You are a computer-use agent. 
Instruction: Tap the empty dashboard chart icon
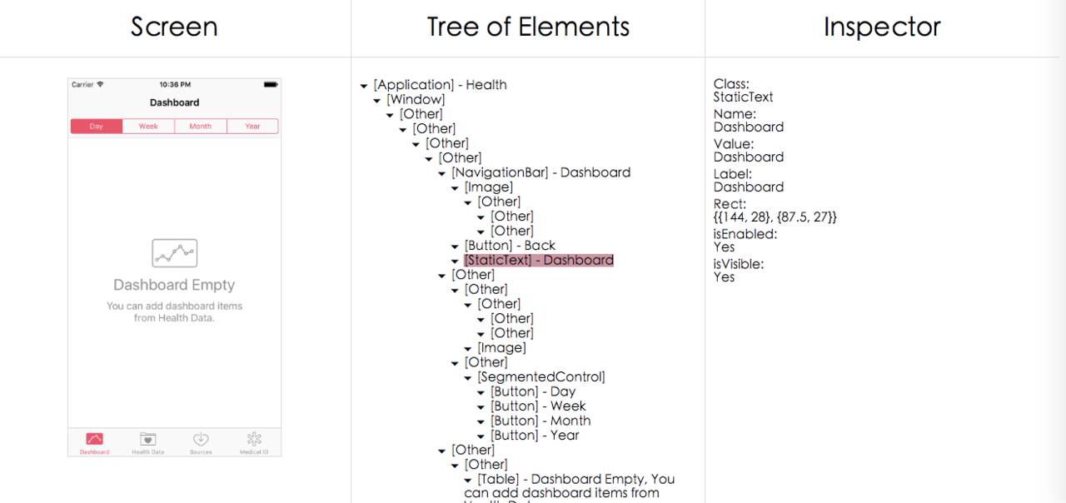tap(175, 253)
